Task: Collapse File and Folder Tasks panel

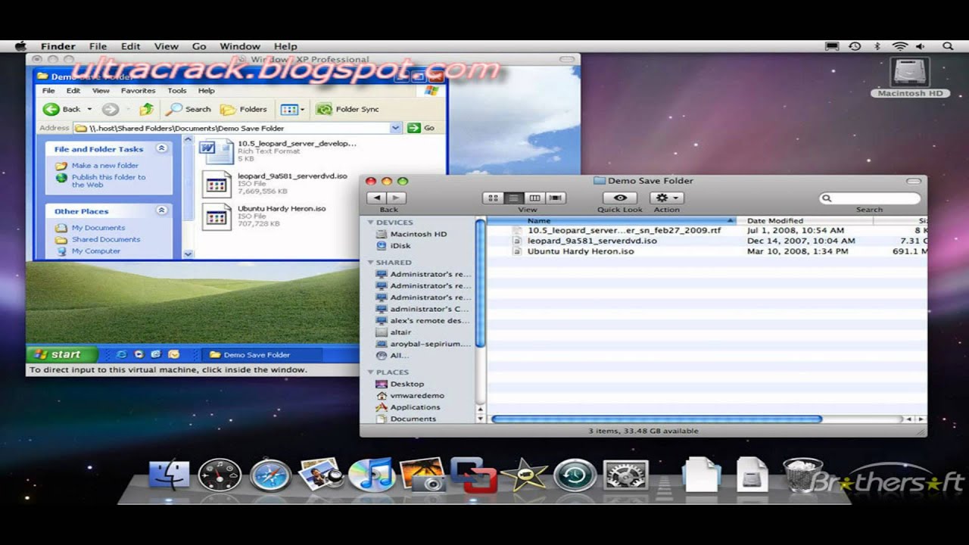Action: coord(161,148)
